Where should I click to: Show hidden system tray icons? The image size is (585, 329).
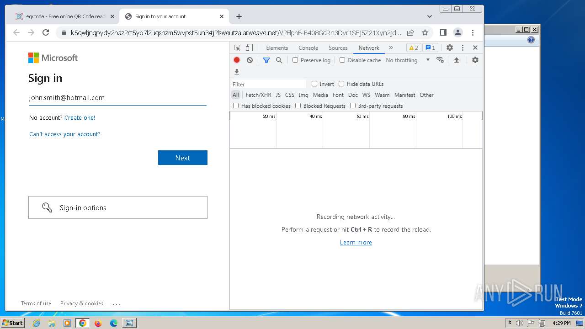[510, 323]
